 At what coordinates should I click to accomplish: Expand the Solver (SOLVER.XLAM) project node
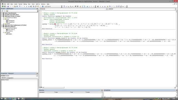click(2, 13)
